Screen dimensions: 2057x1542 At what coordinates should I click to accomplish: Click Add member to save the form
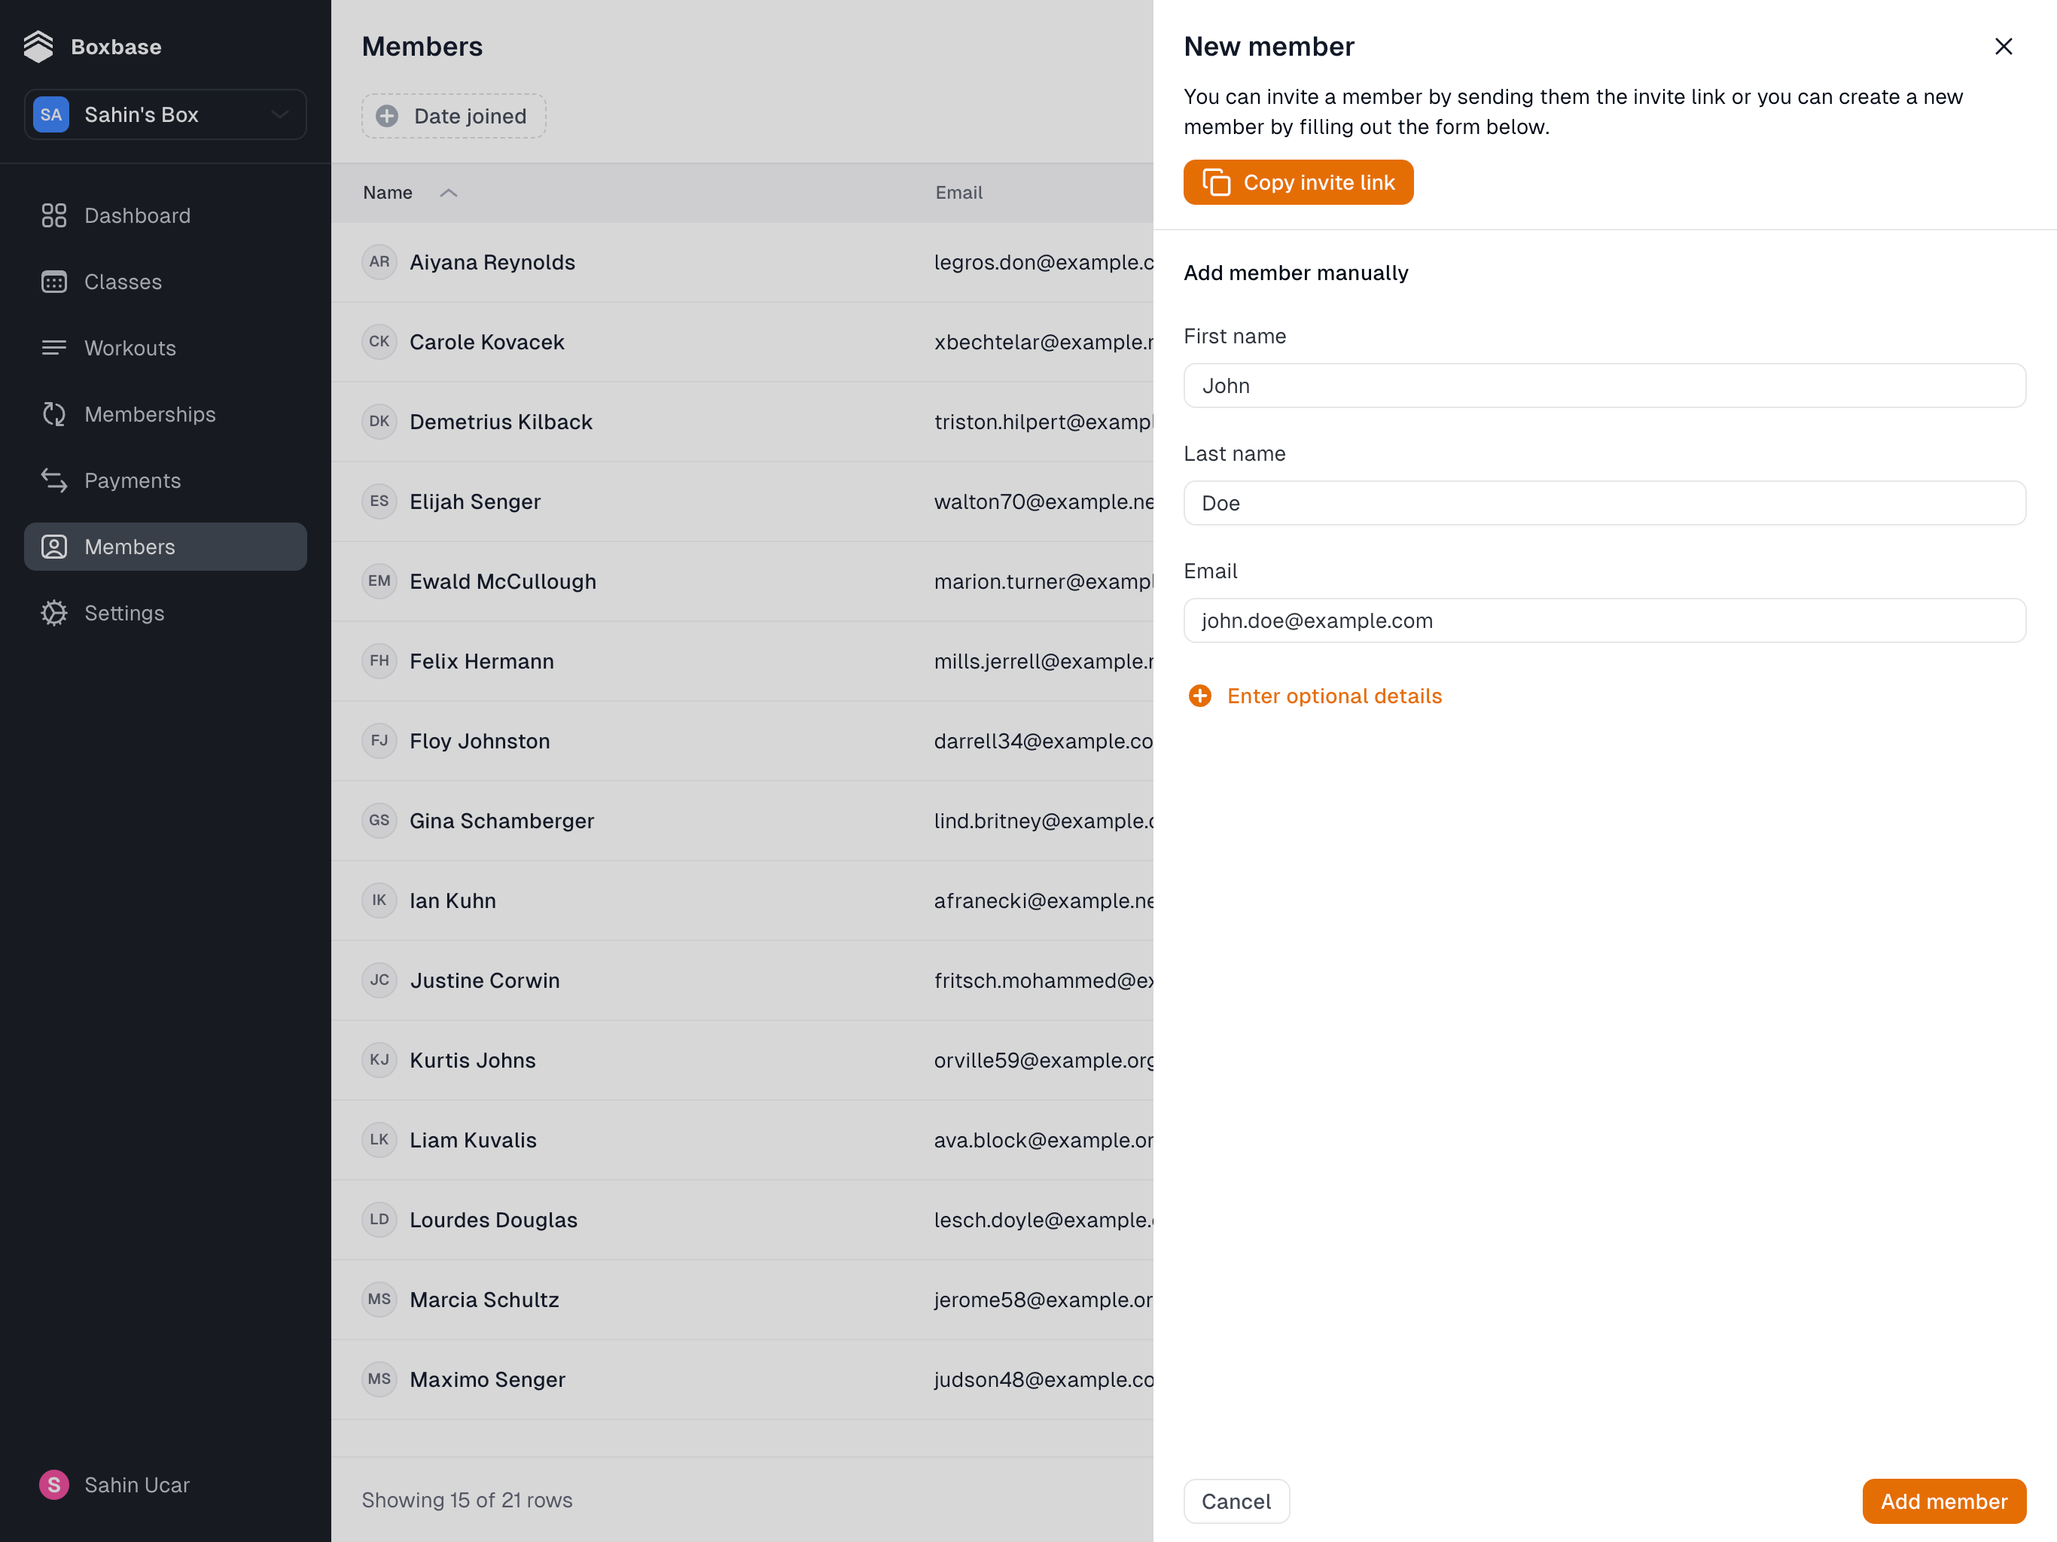pyautogui.click(x=1943, y=1501)
